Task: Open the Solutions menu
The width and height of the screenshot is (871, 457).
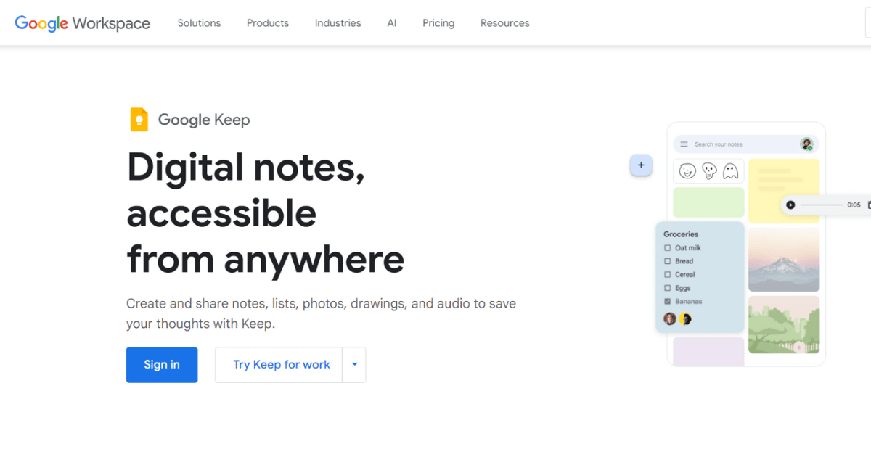Action: (199, 22)
